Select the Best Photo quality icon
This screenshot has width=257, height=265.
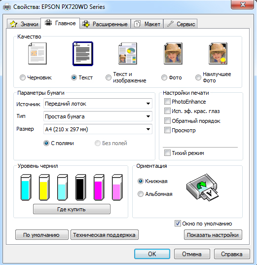tap(218, 53)
